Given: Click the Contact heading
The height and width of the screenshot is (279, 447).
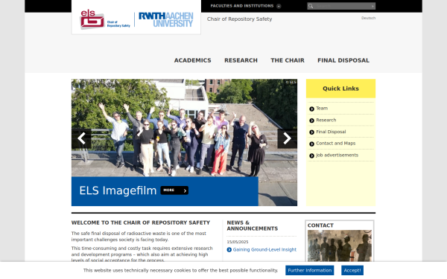Looking at the screenshot, I should pyautogui.click(x=320, y=225).
